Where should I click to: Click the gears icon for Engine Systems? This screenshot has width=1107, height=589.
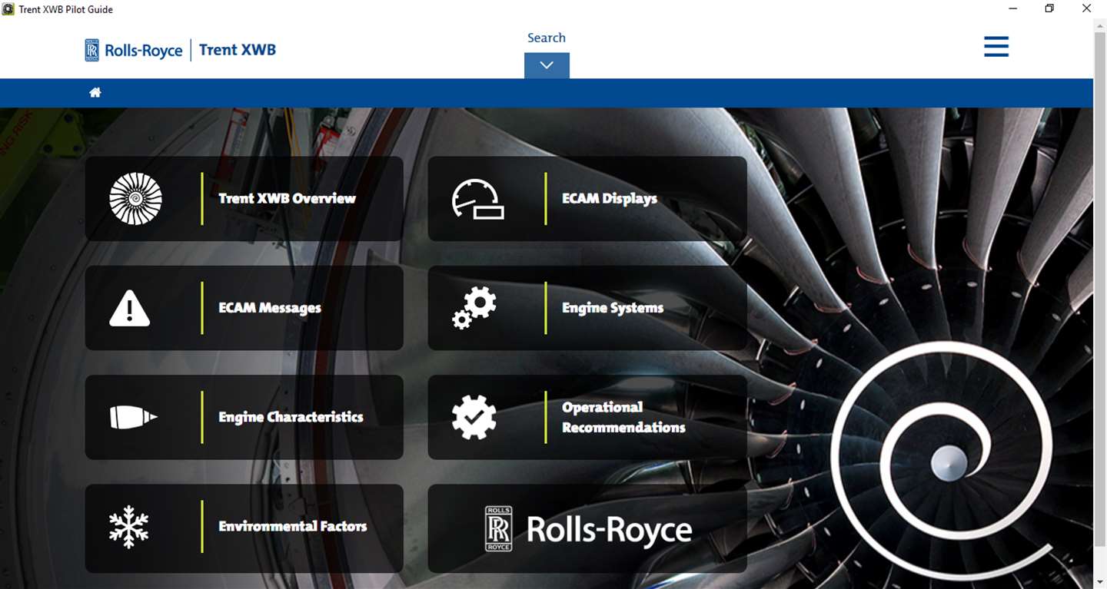474,308
